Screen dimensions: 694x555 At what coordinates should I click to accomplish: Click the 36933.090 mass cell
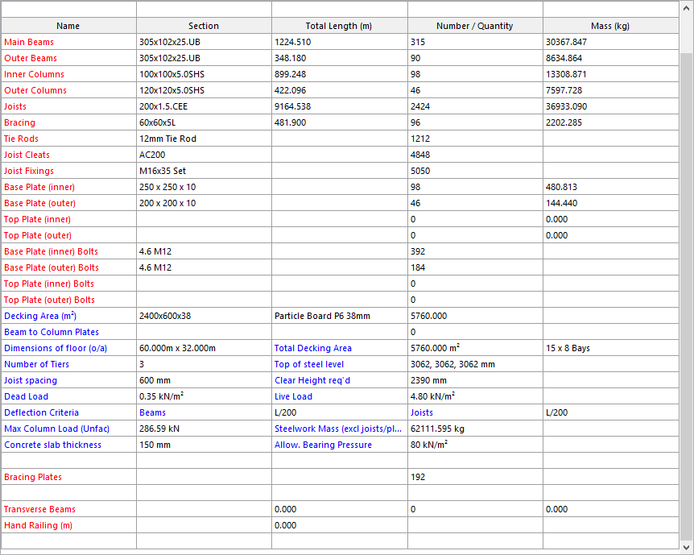pos(611,106)
